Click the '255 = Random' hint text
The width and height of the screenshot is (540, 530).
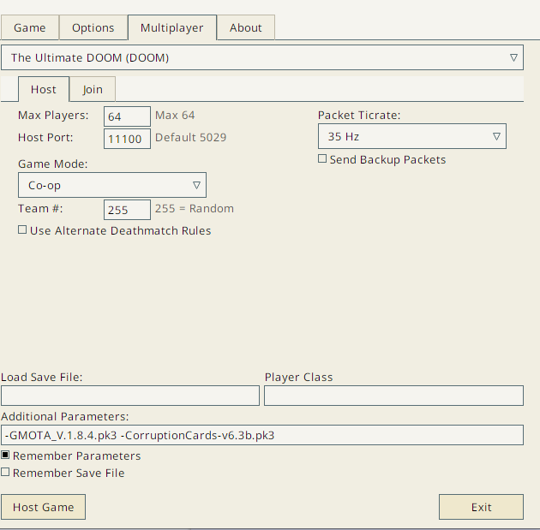(x=195, y=208)
